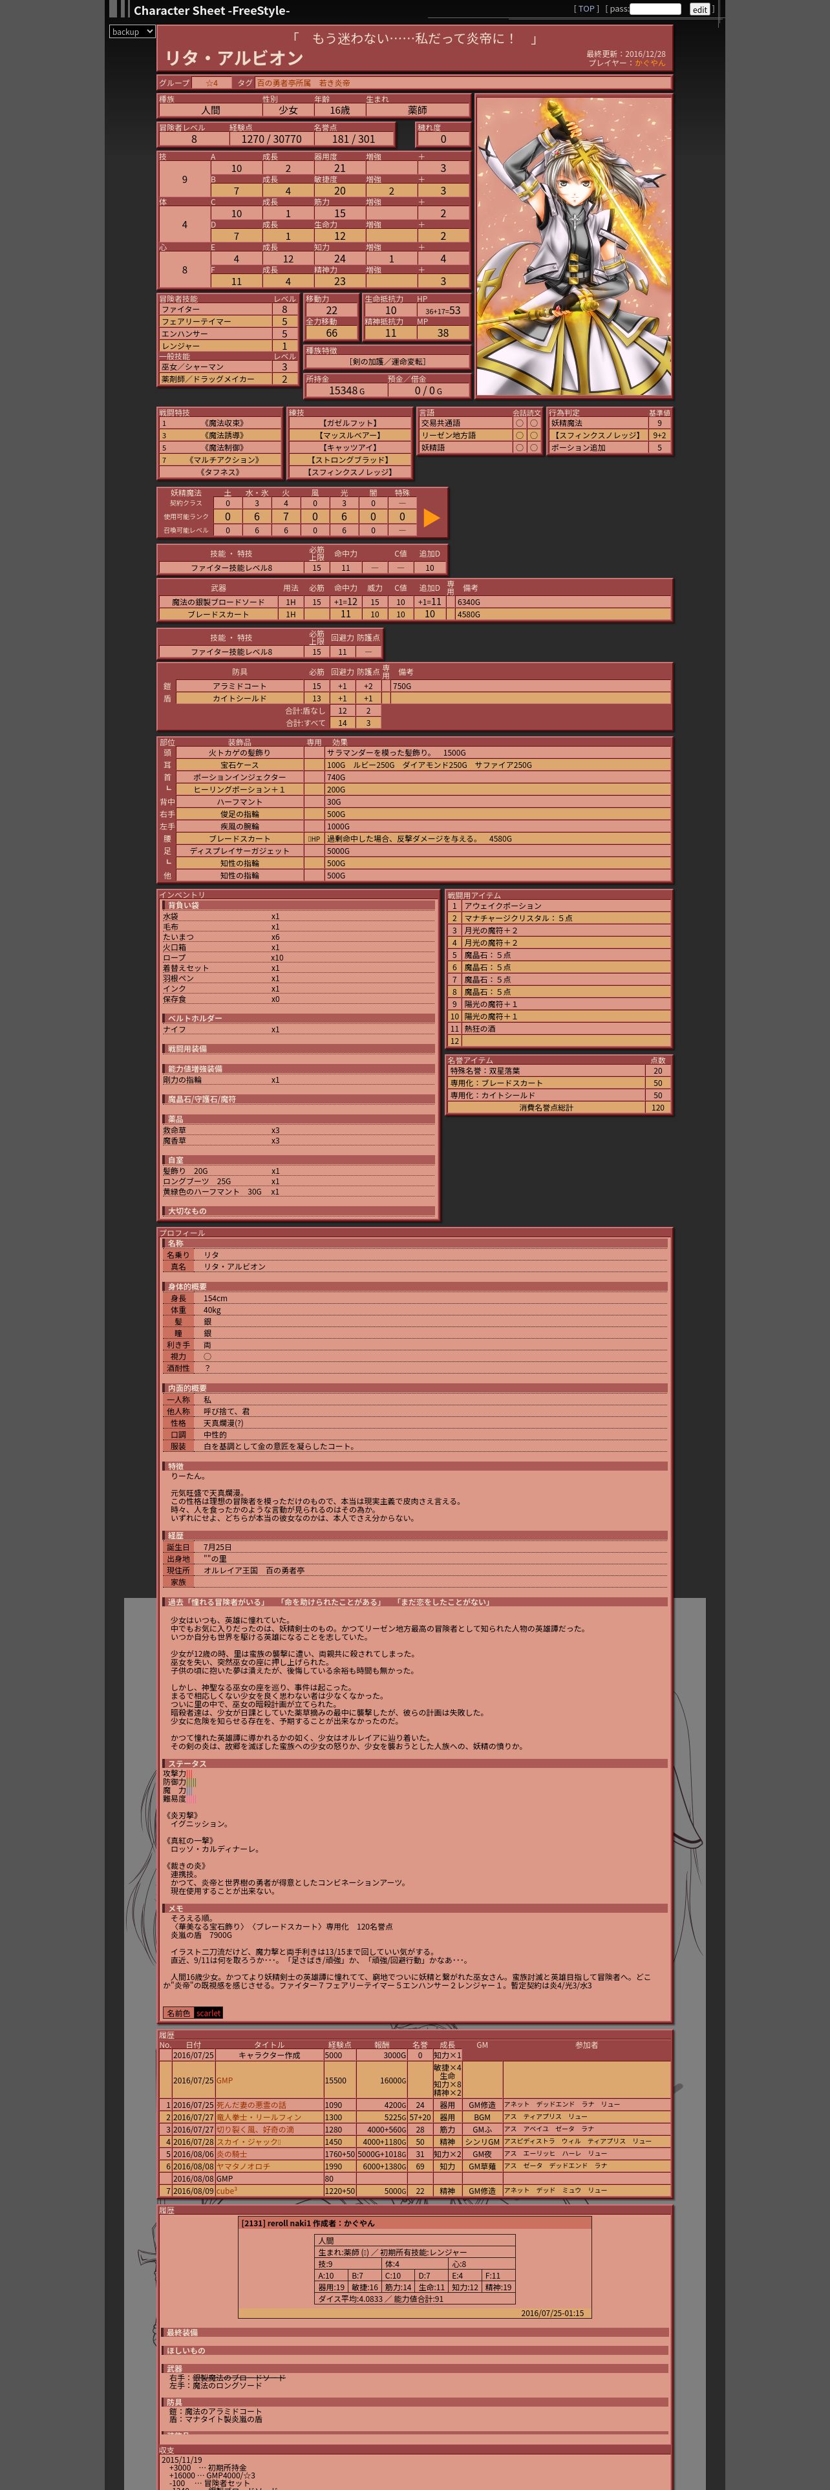The height and width of the screenshot is (2490, 830).
Task: Click the edit button
Action: pos(699,8)
